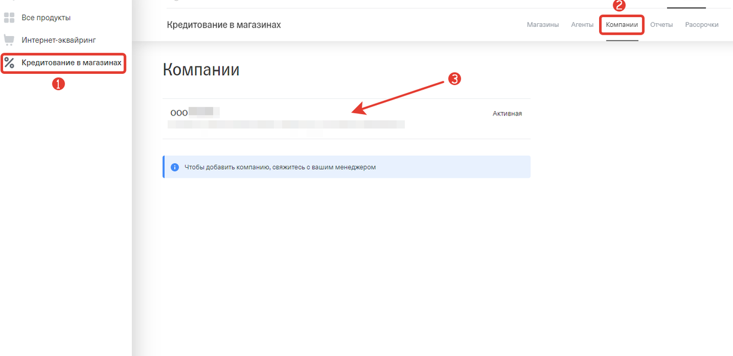Click the red number 2 marker

tap(619, 6)
